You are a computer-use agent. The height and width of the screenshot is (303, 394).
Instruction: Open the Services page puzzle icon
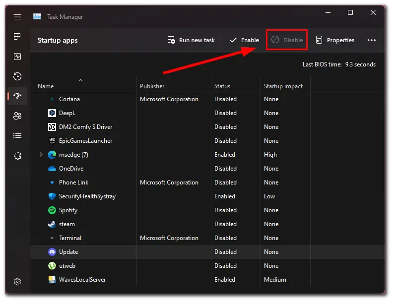17,156
